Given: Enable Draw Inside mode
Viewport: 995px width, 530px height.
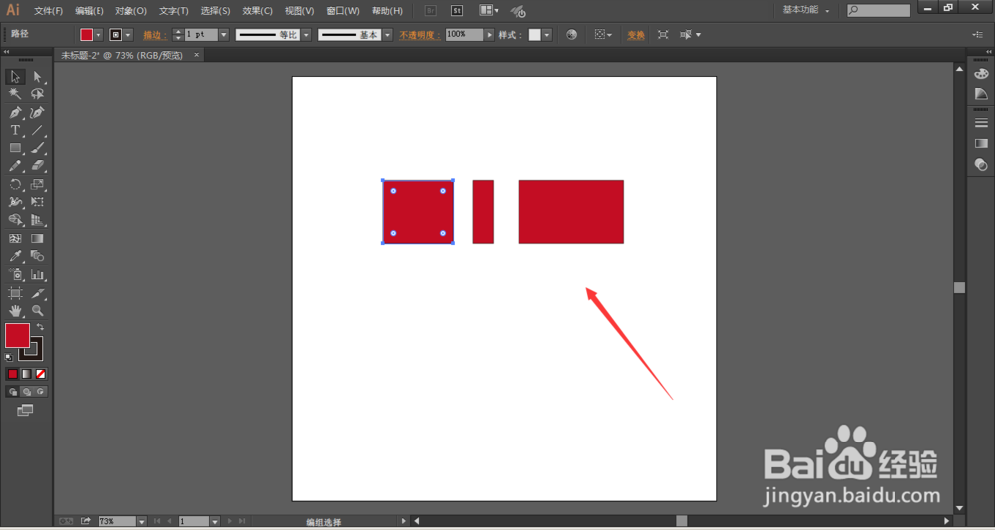Looking at the screenshot, I should (41, 392).
